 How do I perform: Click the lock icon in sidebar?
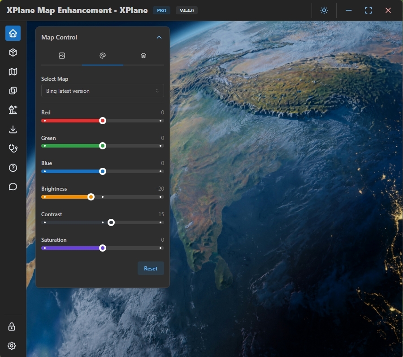pos(12,327)
